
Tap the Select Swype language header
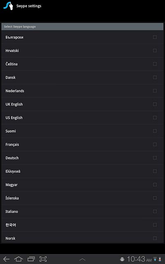(82, 26)
